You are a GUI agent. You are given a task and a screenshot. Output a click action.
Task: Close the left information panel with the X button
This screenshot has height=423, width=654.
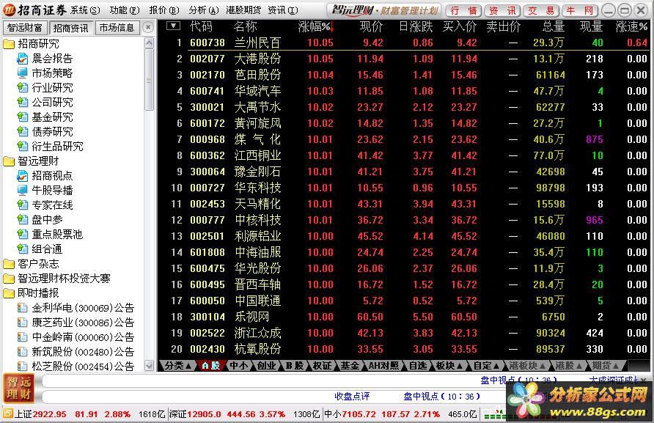[147, 28]
